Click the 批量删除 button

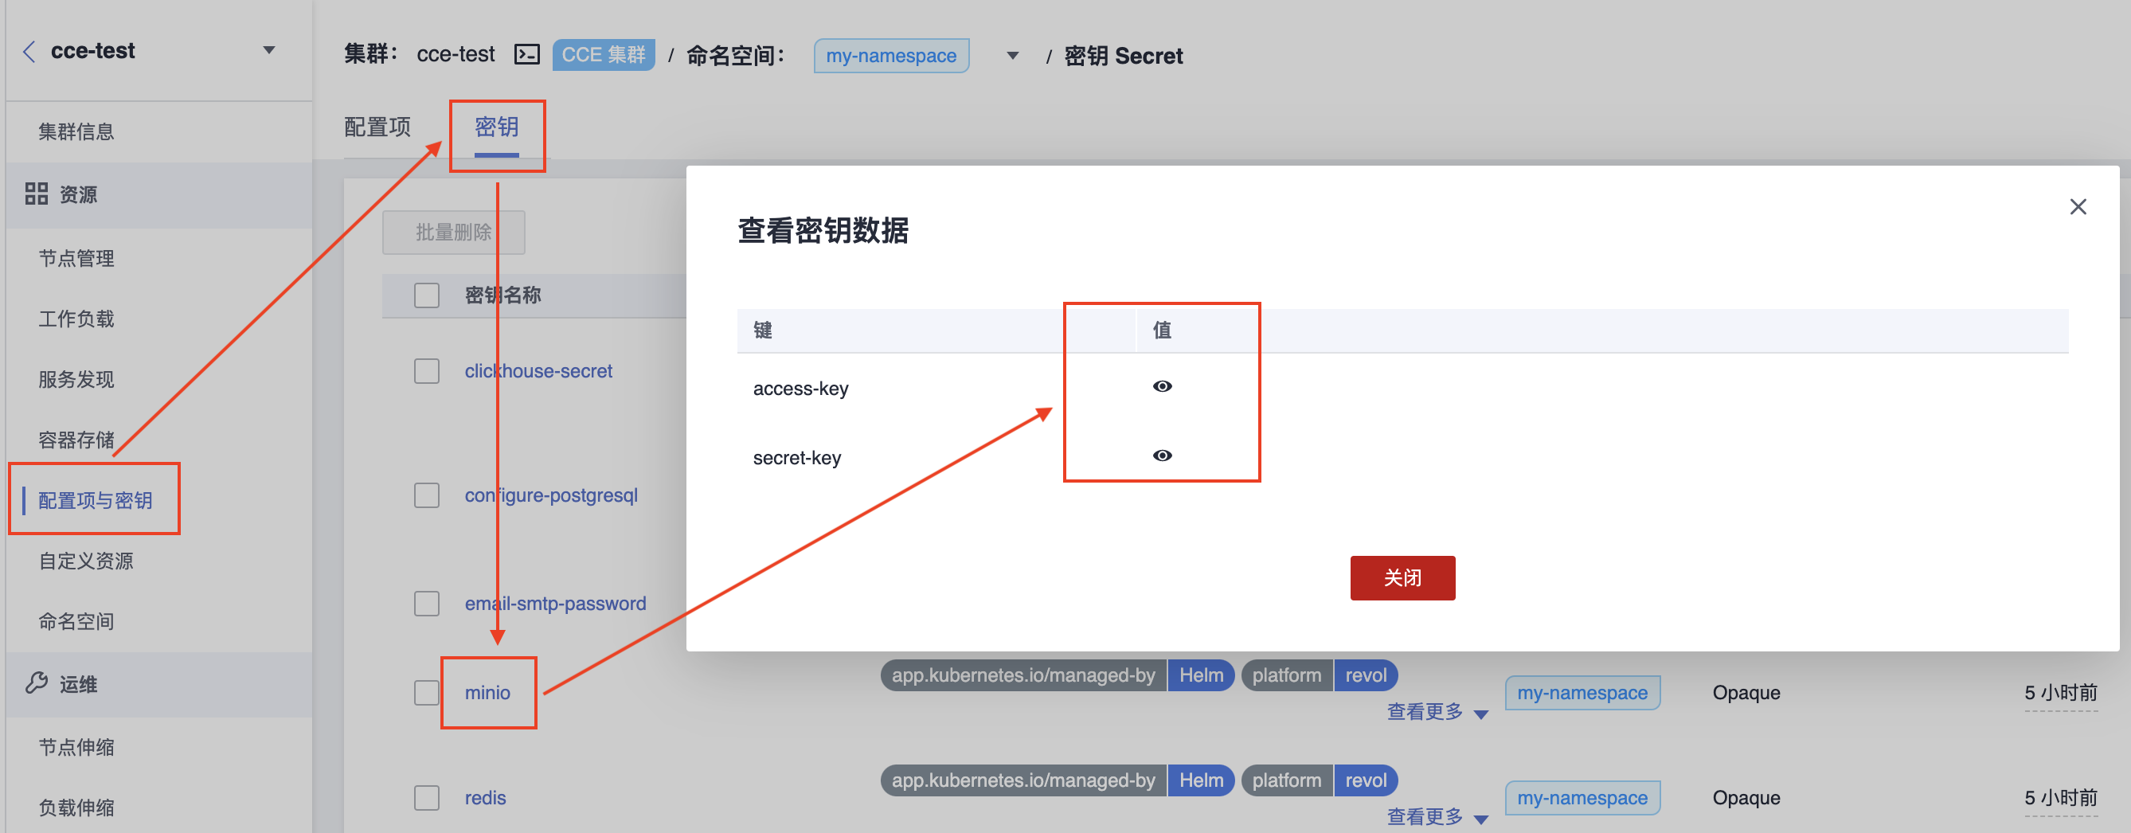pyautogui.click(x=453, y=233)
